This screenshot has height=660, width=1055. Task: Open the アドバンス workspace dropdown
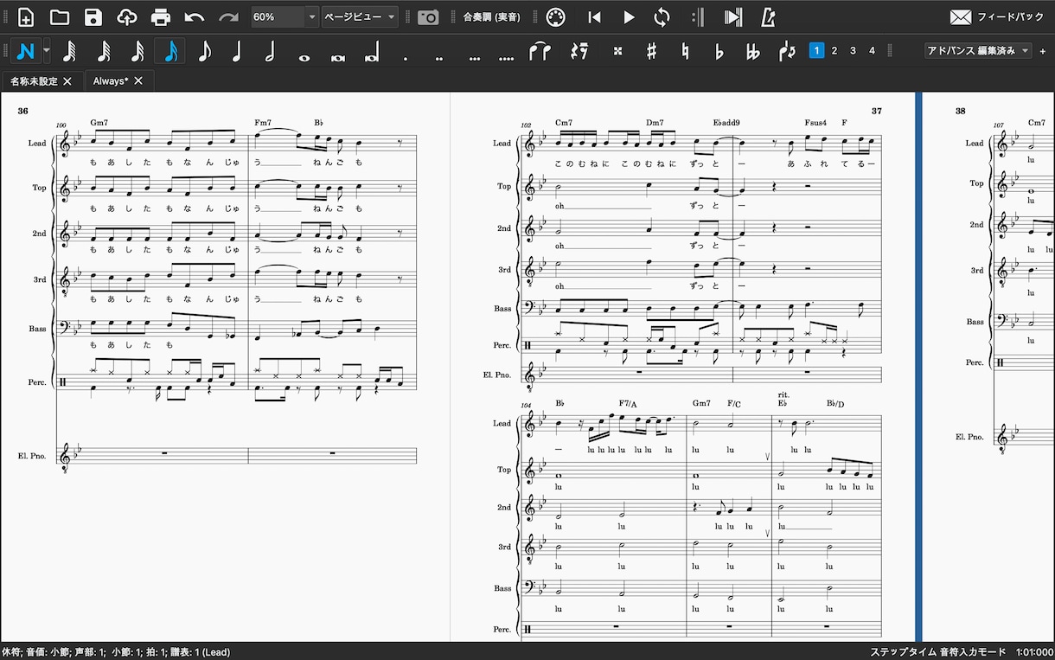coord(977,51)
